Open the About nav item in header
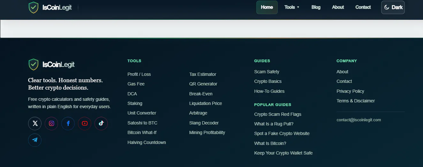This screenshot has height=167, width=423. point(338,7)
